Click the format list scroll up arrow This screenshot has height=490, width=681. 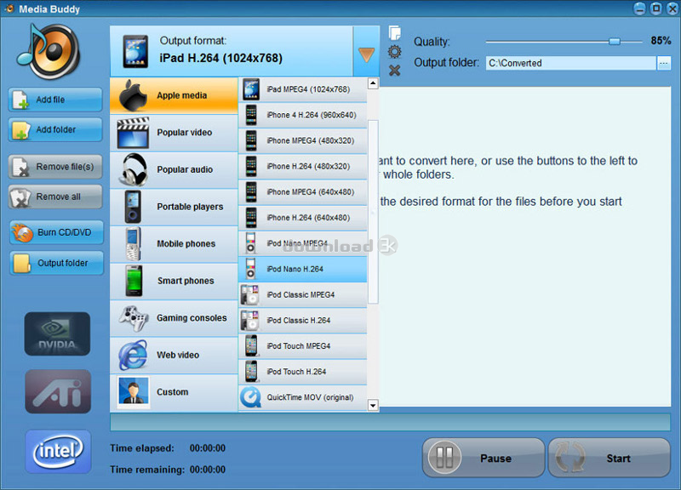click(373, 83)
